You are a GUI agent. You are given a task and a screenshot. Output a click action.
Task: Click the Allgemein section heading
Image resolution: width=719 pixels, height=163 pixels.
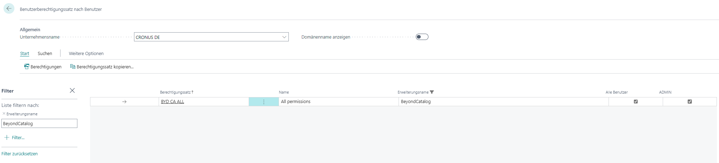(30, 30)
